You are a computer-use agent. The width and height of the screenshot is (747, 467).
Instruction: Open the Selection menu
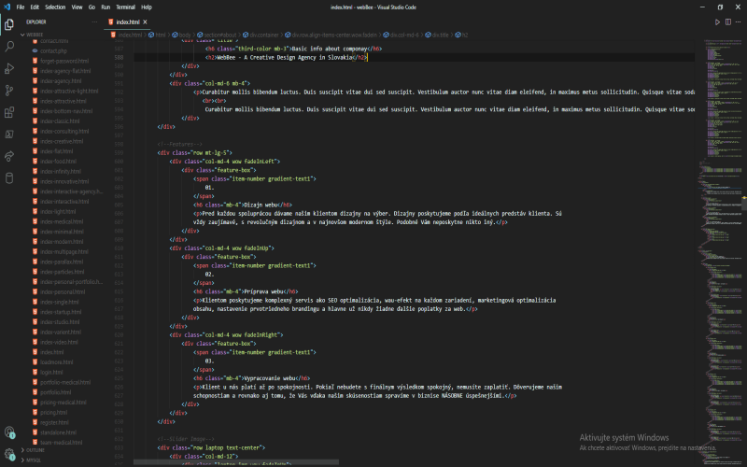coord(55,7)
